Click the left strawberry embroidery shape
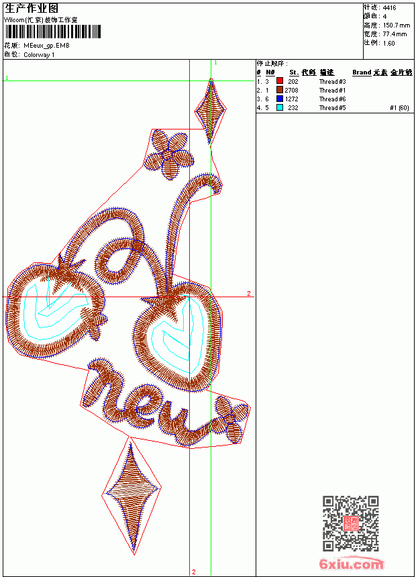 tap(55, 307)
